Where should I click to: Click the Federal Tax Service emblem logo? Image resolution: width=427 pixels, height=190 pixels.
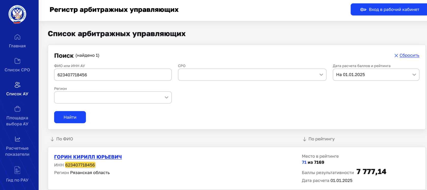pyautogui.click(x=17, y=14)
